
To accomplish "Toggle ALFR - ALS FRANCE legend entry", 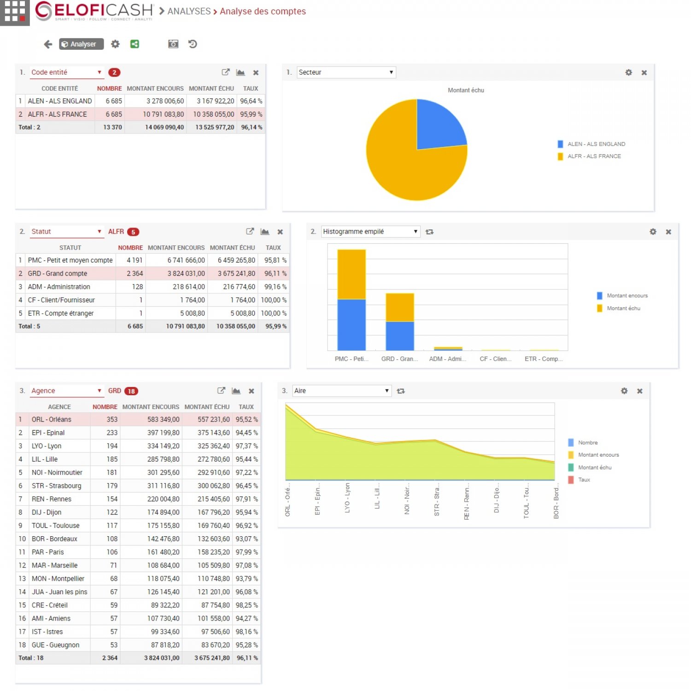I will tap(589, 156).
